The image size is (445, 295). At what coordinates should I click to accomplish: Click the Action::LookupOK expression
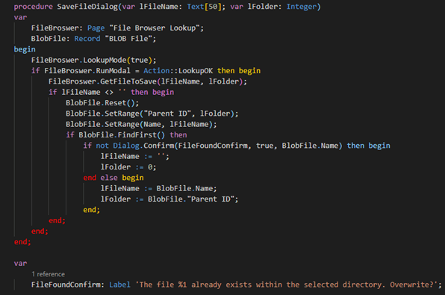point(178,71)
